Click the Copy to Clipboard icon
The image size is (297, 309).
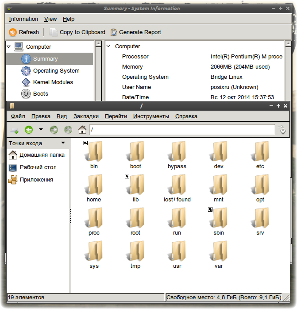(53, 32)
